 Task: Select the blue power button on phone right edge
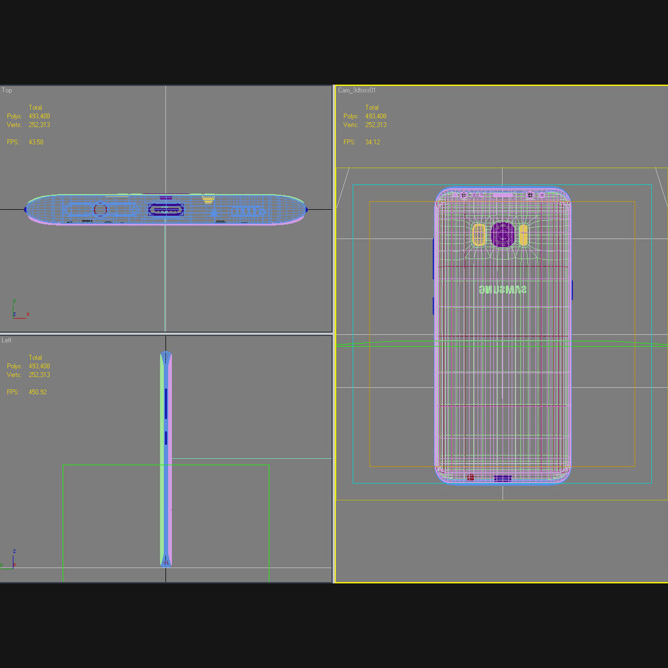(x=572, y=290)
